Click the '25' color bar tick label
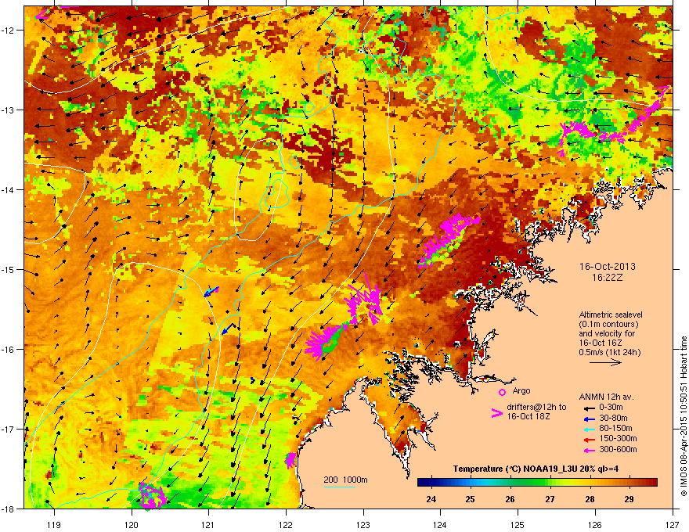 (471, 499)
